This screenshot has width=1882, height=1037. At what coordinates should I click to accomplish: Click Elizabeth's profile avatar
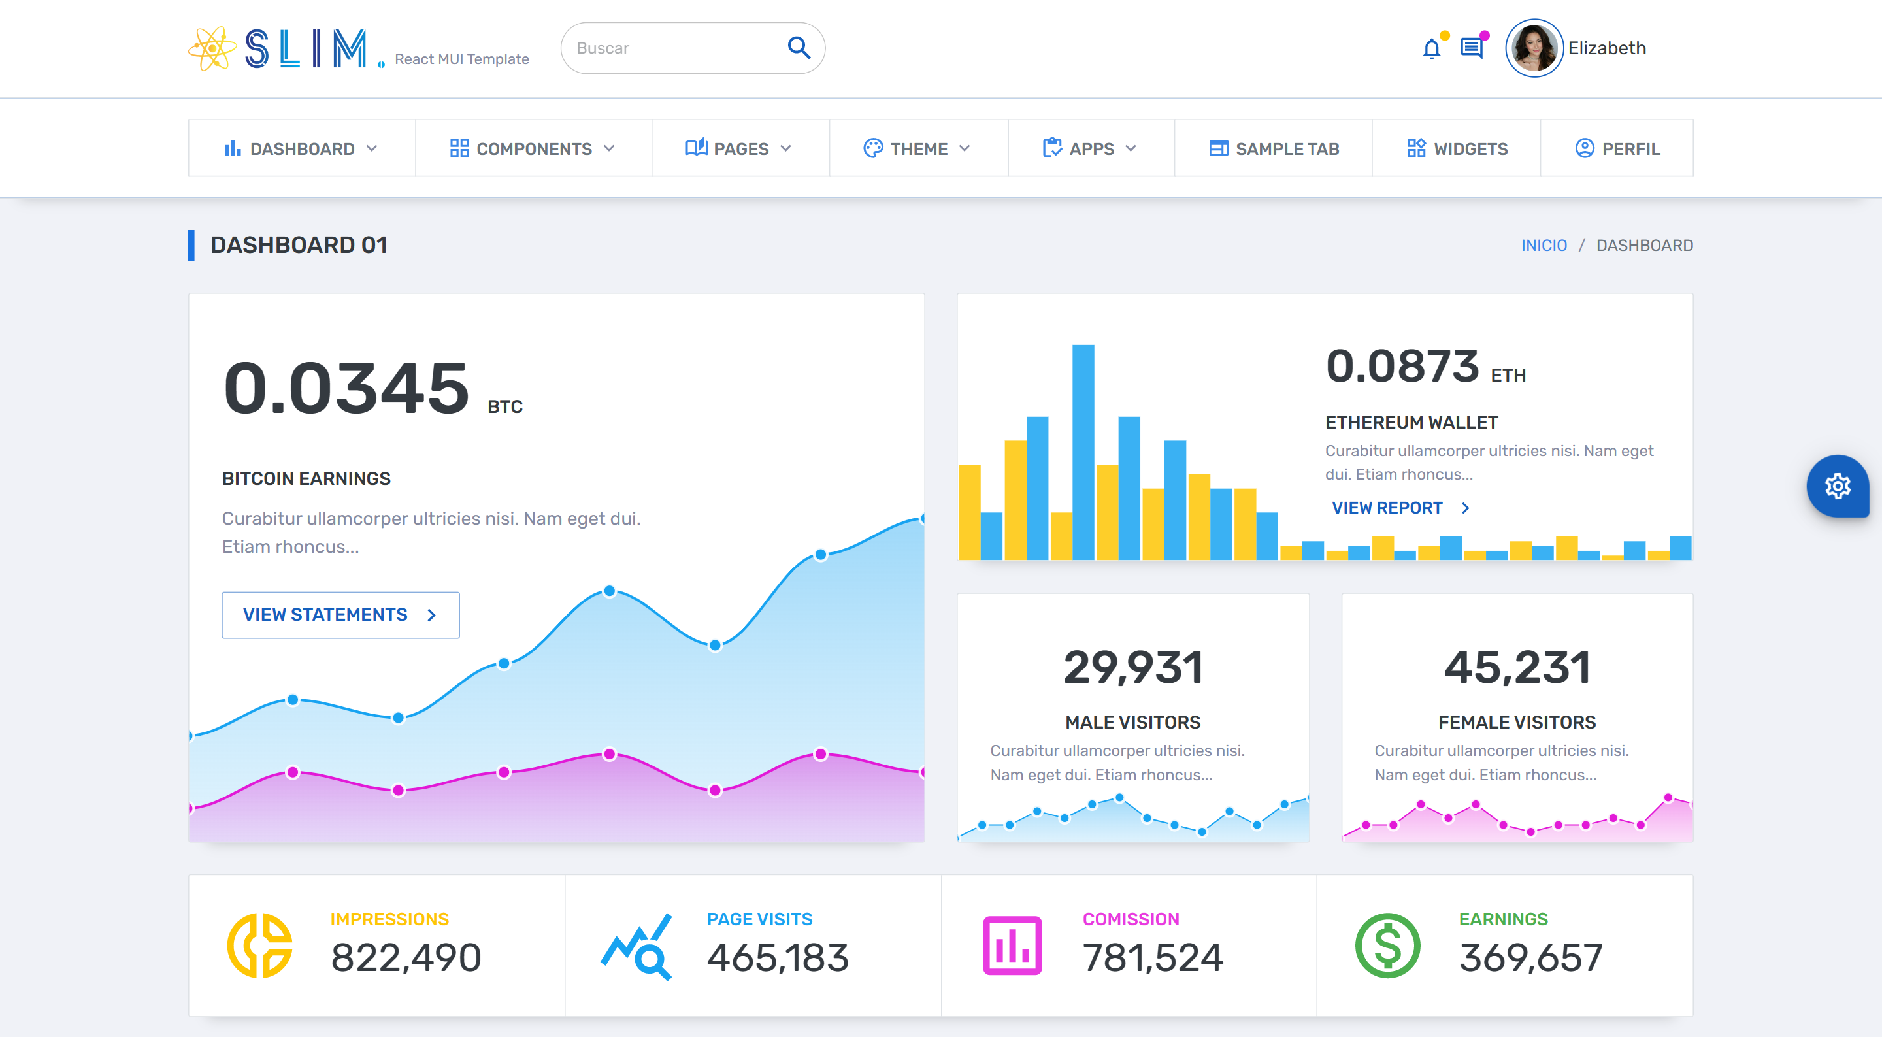point(1534,48)
